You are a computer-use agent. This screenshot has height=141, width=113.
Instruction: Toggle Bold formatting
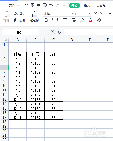[46, 20]
